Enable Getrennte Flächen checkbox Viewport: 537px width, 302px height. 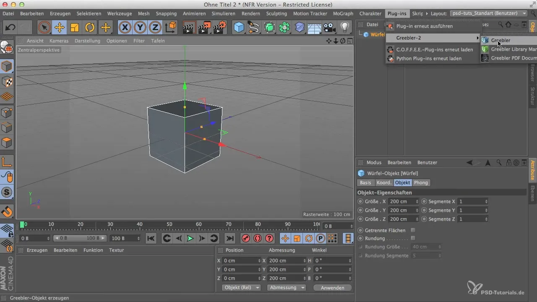click(413, 230)
